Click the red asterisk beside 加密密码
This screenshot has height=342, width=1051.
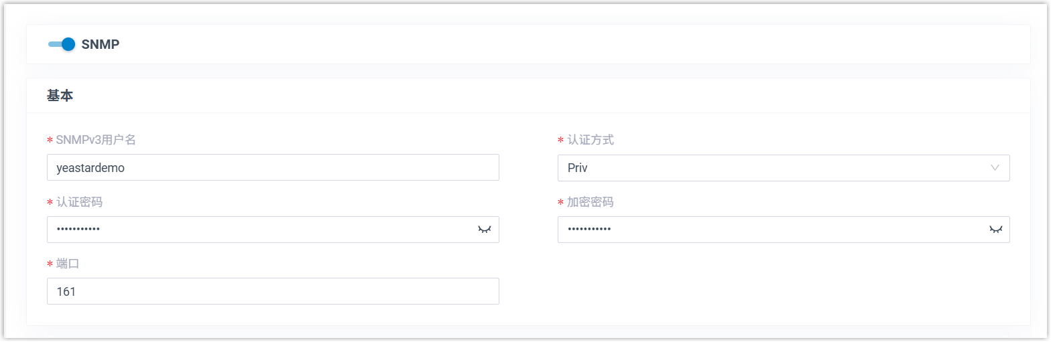point(561,203)
